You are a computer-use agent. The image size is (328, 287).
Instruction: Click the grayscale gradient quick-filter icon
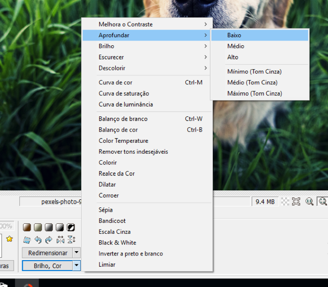pyautogui.click(x=49, y=228)
